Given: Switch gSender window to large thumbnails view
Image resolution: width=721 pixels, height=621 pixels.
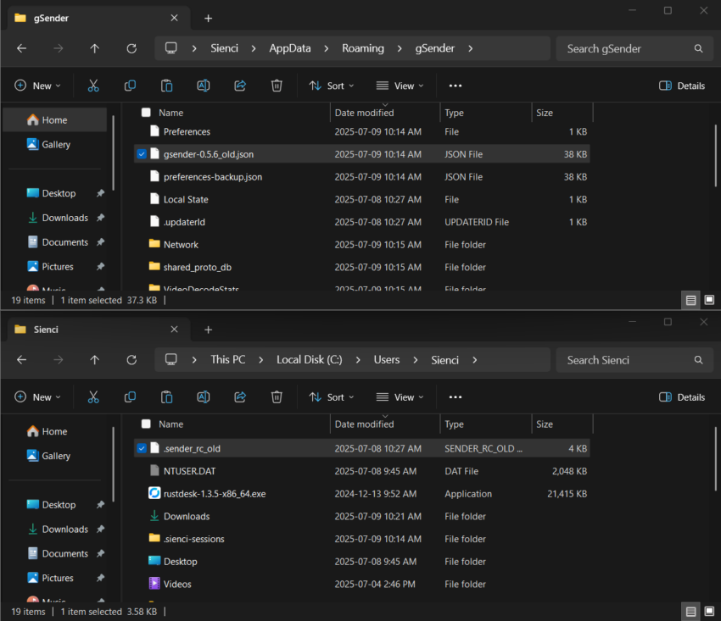Looking at the screenshot, I should [709, 300].
